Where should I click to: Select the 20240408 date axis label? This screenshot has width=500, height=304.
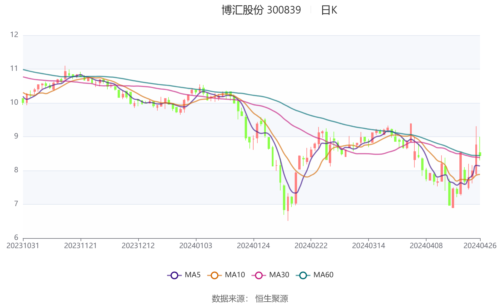click(426, 246)
